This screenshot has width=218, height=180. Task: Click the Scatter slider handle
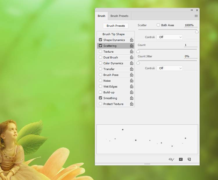196,32
